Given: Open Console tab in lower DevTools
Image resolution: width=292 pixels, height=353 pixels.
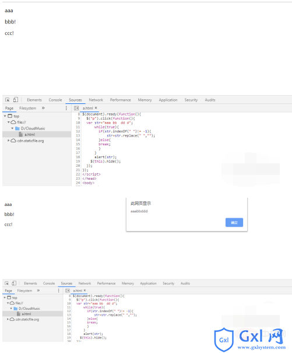Looking at the screenshot, I should tap(49, 284).
